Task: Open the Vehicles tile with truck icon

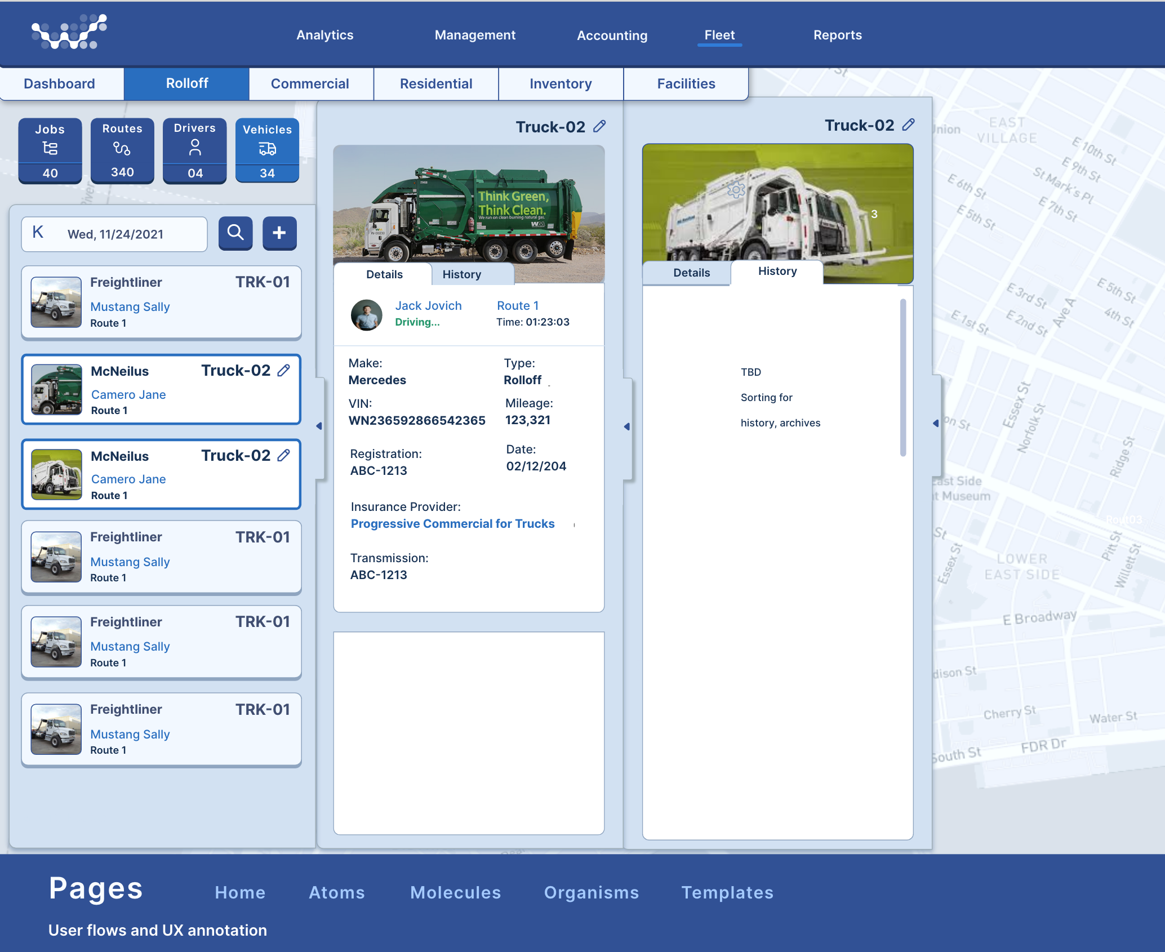Action: [267, 150]
